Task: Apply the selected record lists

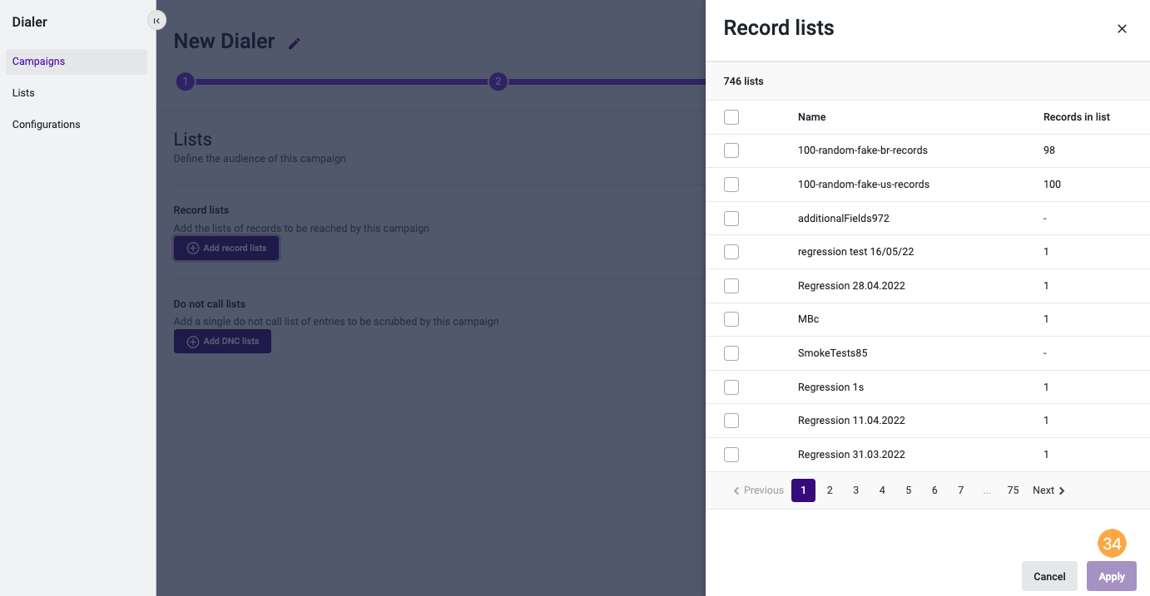Action: [1112, 576]
